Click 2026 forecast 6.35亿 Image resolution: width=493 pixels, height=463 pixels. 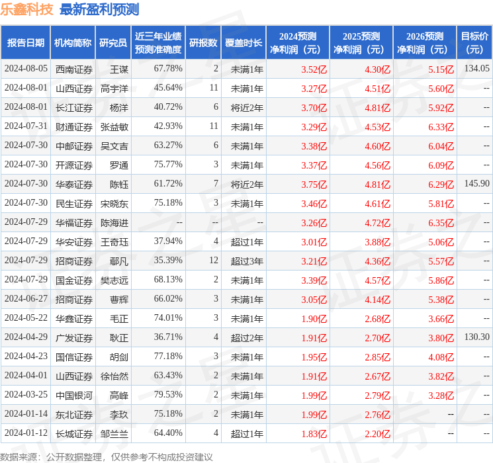pyautogui.click(x=441, y=223)
